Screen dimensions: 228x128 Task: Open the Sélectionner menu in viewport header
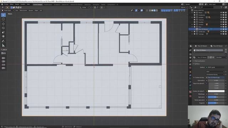(x=23, y=10)
